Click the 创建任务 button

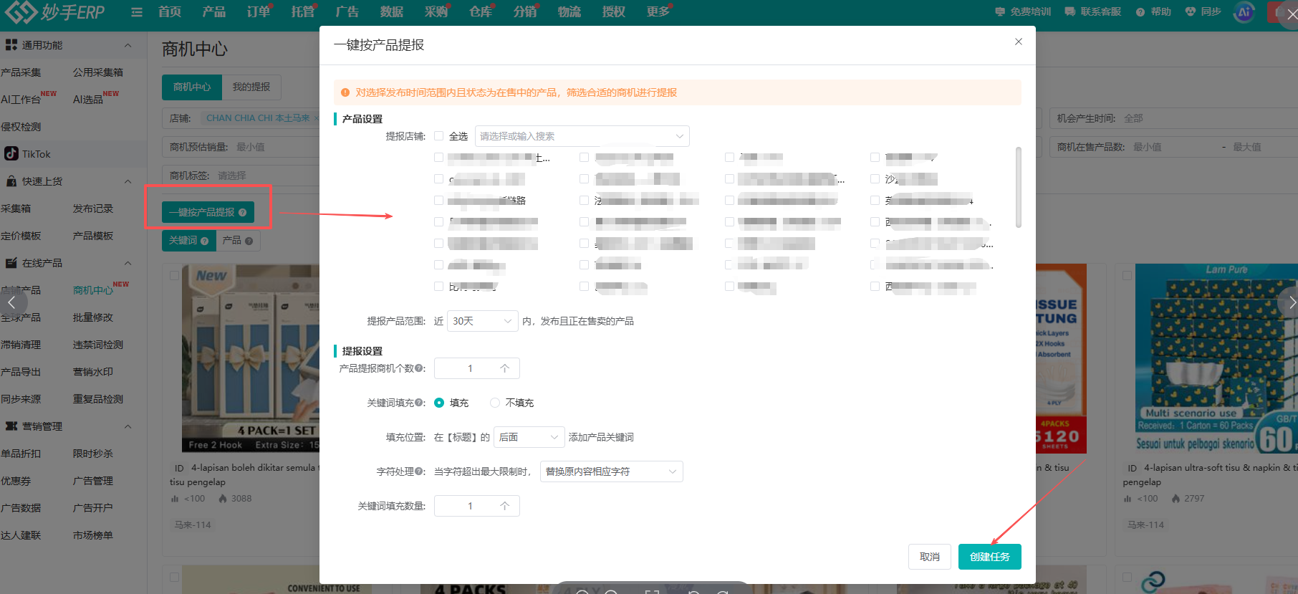(x=990, y=557)
